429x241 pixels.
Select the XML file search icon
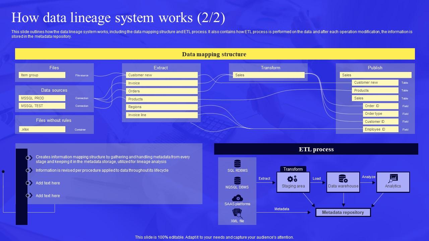[237, 214]
